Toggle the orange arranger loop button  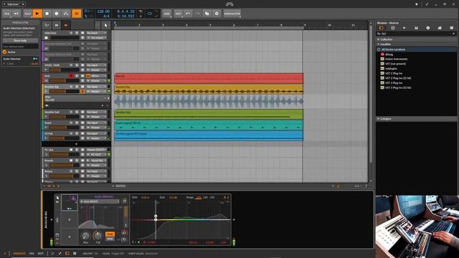pyautogui.click(x=77, y=14)
